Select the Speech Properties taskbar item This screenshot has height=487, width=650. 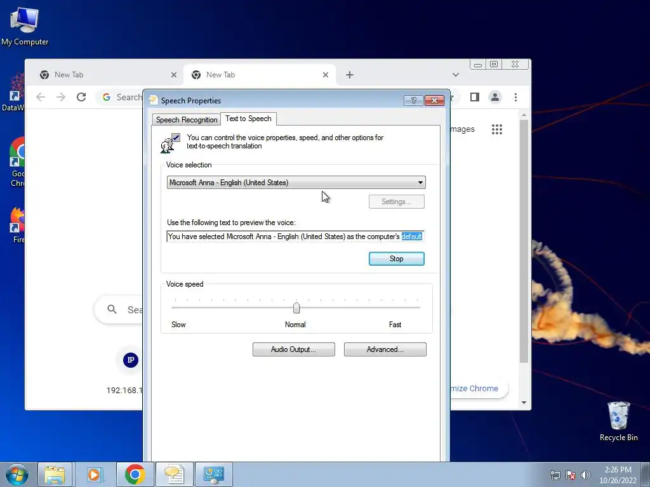pos(174,474)
